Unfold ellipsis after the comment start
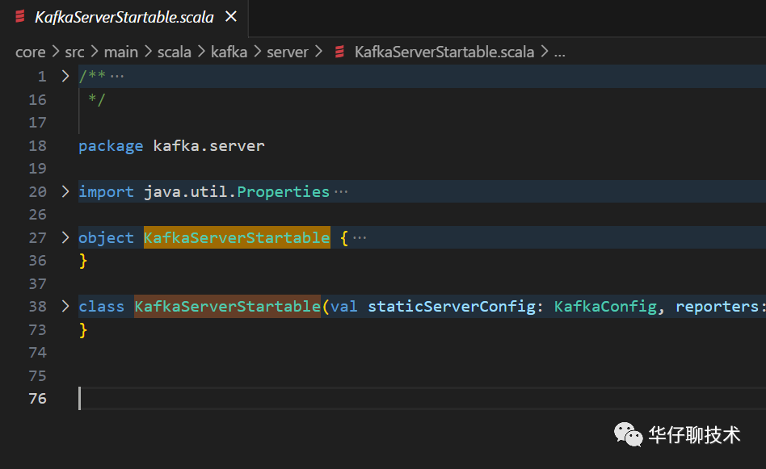Viewport: 766px width, 469px height. (x=116, y=77)
